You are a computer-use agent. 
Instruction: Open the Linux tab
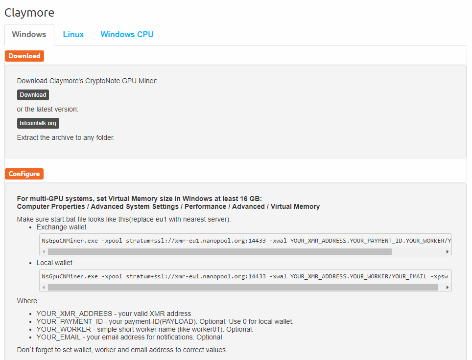tap(73, 35)
